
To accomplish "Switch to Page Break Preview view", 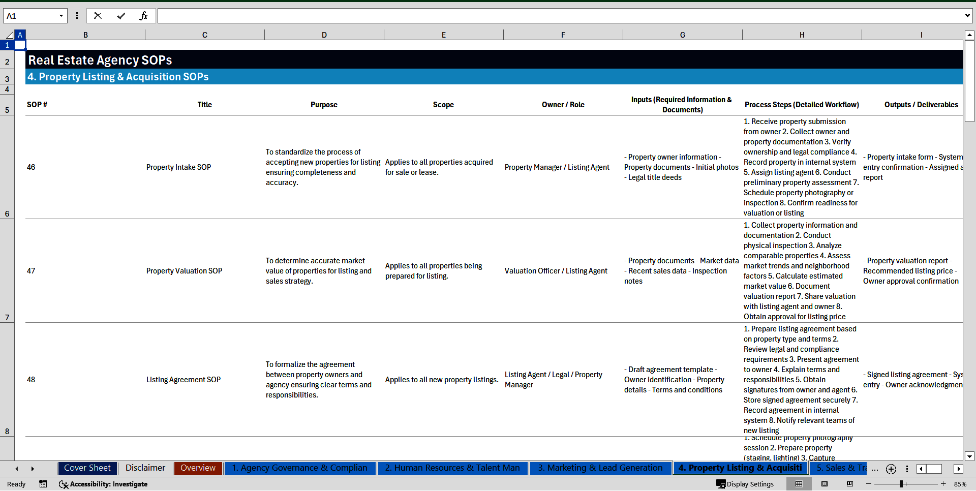I will tap(849, 484).
